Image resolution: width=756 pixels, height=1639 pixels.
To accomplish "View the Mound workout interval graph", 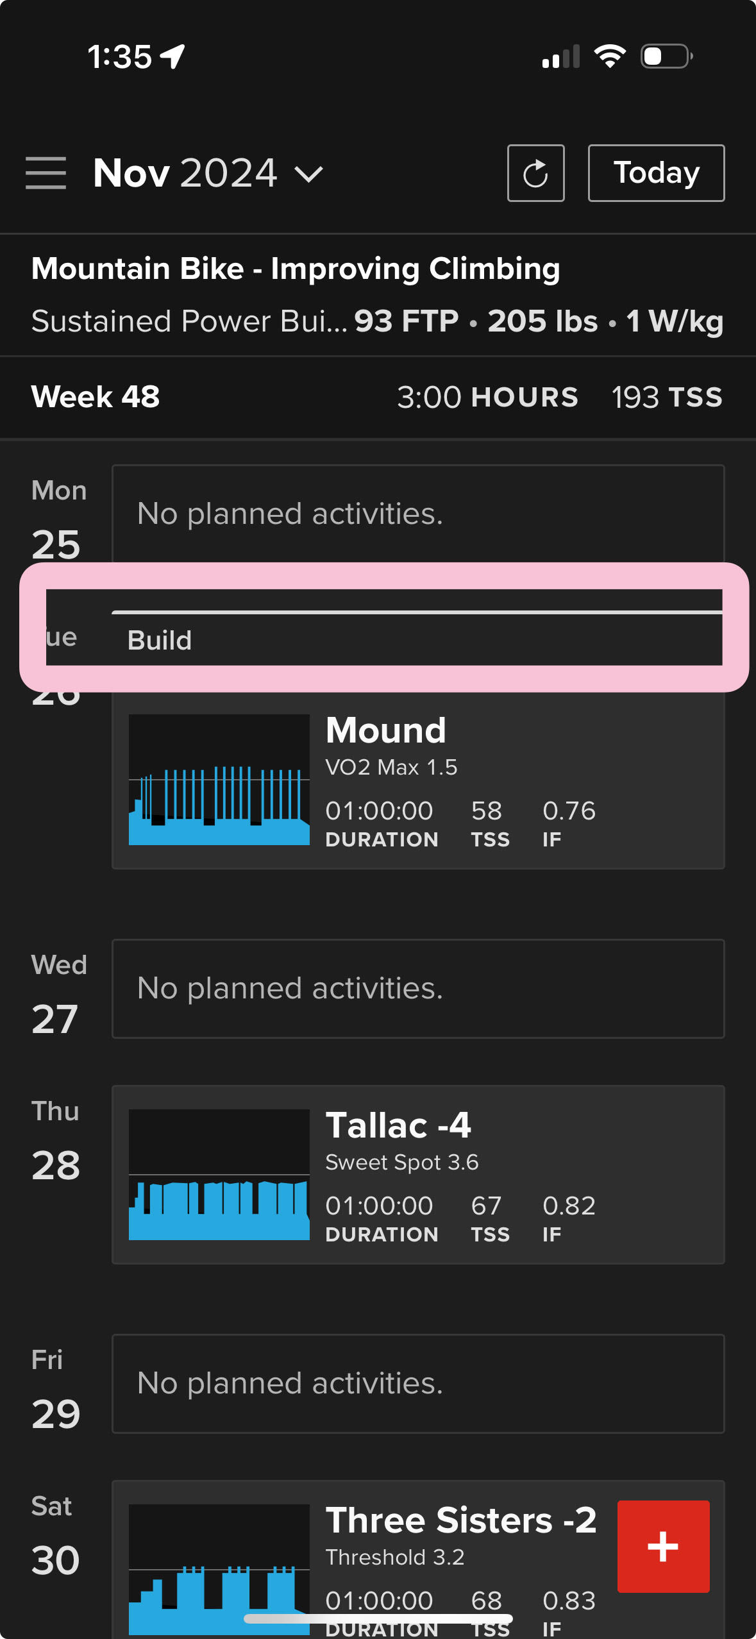I will (x=219, y=779).
